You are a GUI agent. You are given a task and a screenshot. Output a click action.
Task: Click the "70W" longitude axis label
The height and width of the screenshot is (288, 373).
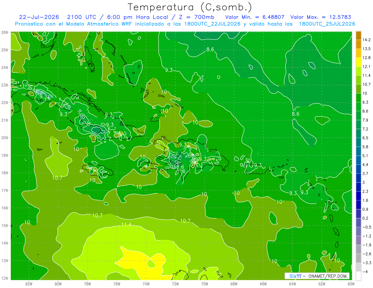[205, 284]
